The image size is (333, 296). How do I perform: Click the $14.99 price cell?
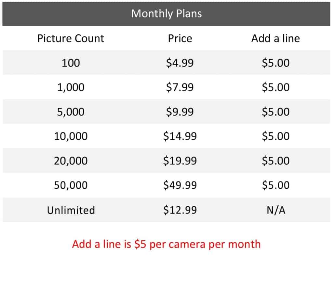coord(180,136)
